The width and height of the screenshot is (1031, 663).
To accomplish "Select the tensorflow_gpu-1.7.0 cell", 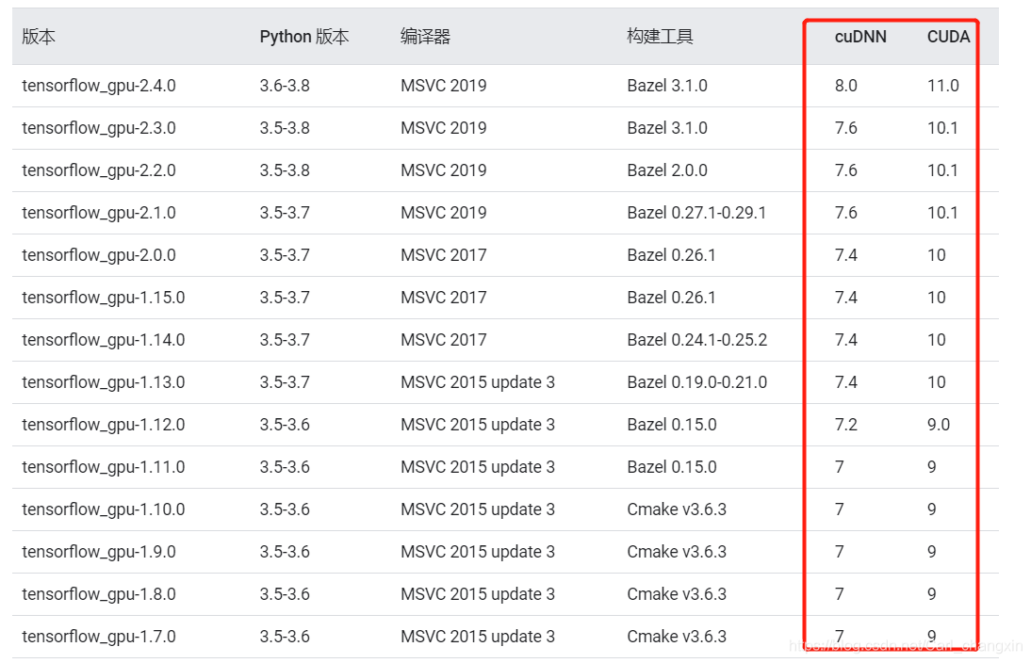I will pyautogui.click(x=99, y=637).
